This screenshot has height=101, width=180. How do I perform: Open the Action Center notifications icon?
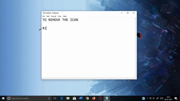pos(176,98)
